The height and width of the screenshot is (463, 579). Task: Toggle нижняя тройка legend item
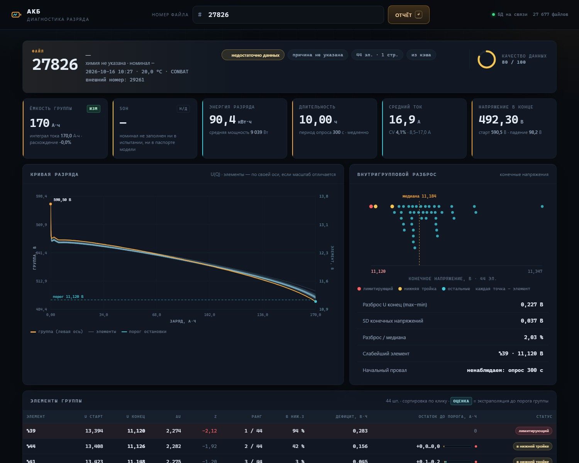coord(417,289)
